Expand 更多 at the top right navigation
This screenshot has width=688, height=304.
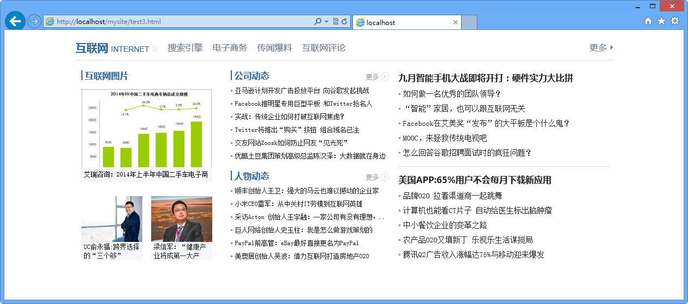click(601, 47)
